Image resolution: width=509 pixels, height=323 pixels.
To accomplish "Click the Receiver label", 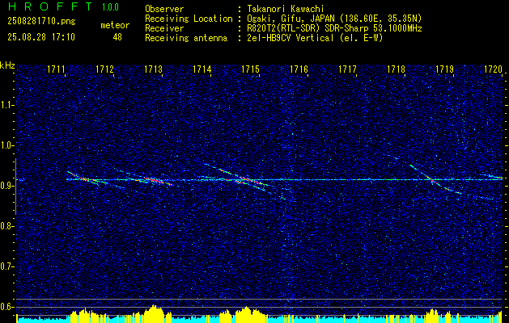I will click(x=164, y=28).
